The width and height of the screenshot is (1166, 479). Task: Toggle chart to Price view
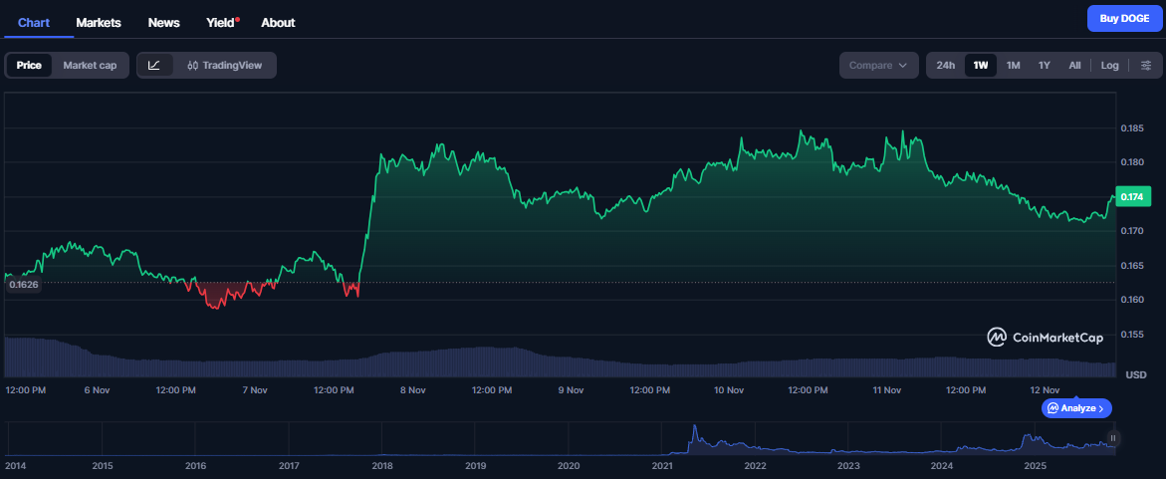[29, 66]
